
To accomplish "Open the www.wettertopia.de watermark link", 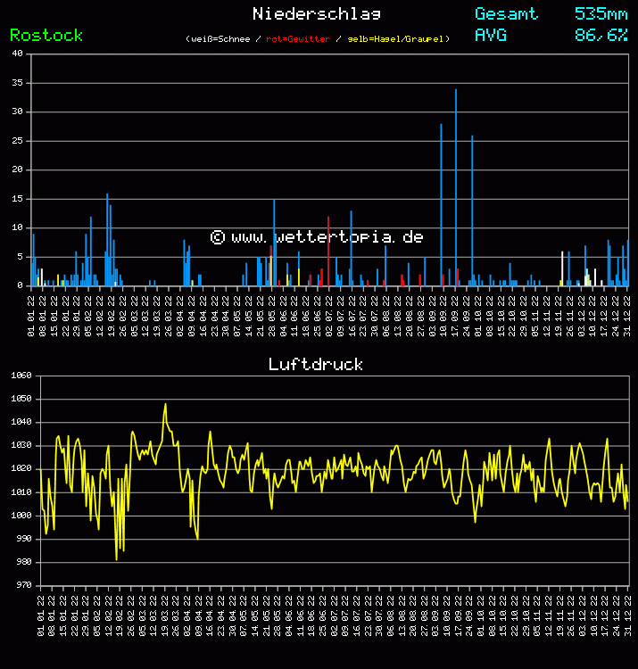I will click(317, 237).
